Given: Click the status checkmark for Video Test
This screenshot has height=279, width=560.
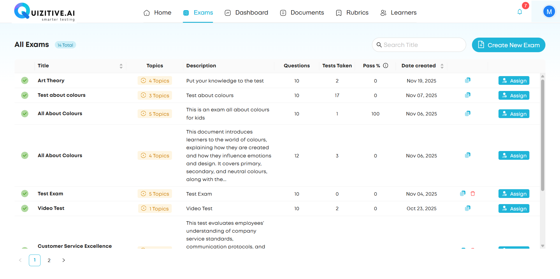Looking at the screenshot, I should pos(25,208).
